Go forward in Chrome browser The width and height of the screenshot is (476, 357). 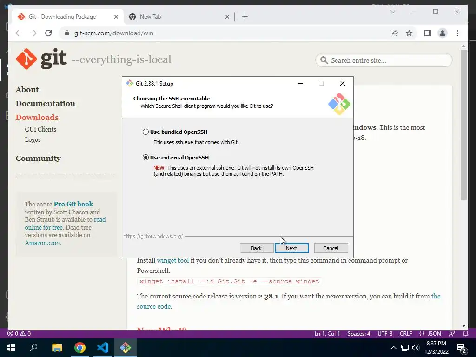pyautogui.click(x=33, y=33)
